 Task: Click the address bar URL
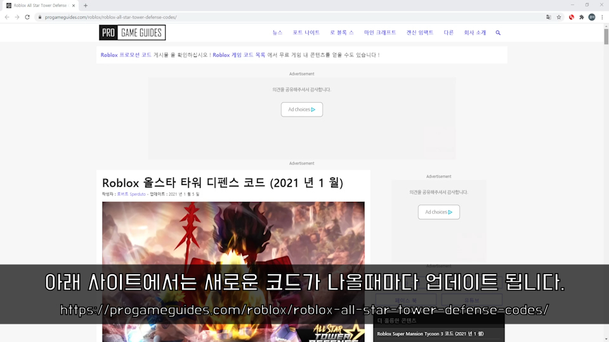click(110, 17)
